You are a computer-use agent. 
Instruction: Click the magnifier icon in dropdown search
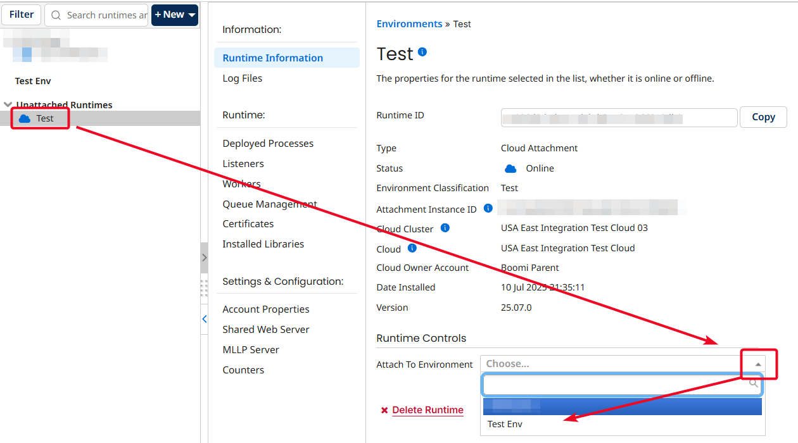point(753,384)
